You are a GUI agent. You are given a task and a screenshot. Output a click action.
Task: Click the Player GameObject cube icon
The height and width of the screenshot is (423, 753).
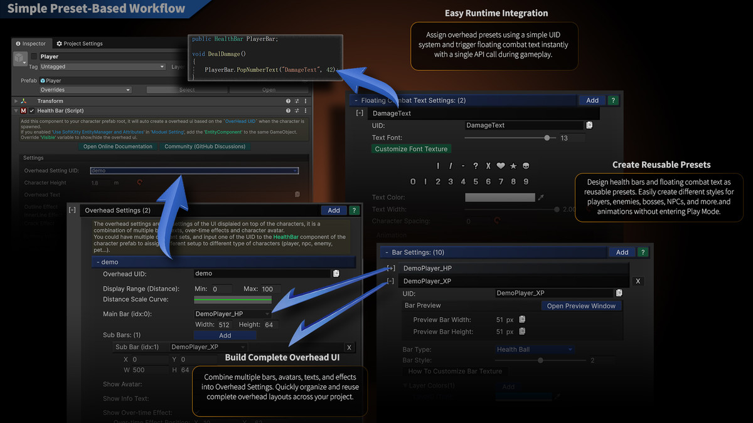tap(20, 59)
